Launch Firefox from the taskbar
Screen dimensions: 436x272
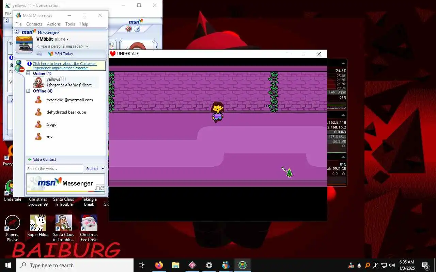point(159,265)
